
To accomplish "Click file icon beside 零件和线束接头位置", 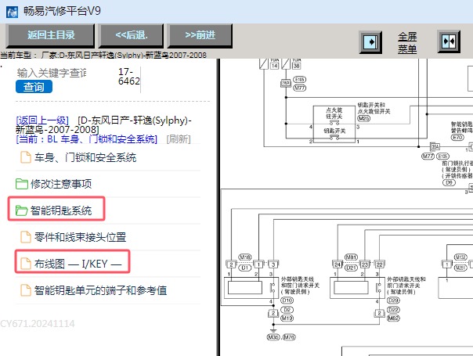I will coord(26,237).
